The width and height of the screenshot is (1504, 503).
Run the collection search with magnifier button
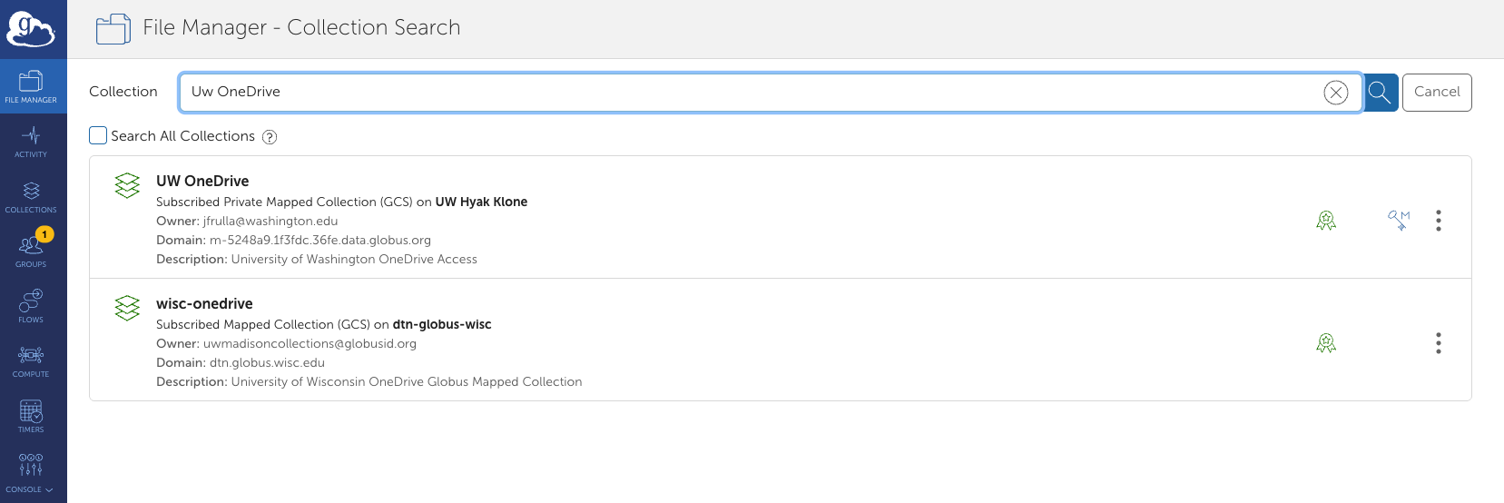click(1380, 92)
